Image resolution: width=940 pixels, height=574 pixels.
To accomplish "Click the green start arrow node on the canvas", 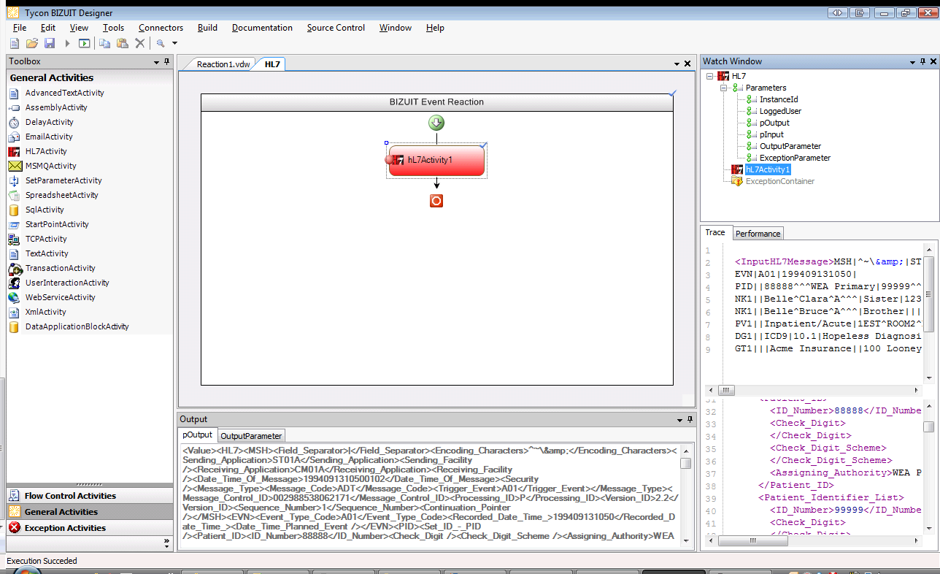I will point(436,123).
